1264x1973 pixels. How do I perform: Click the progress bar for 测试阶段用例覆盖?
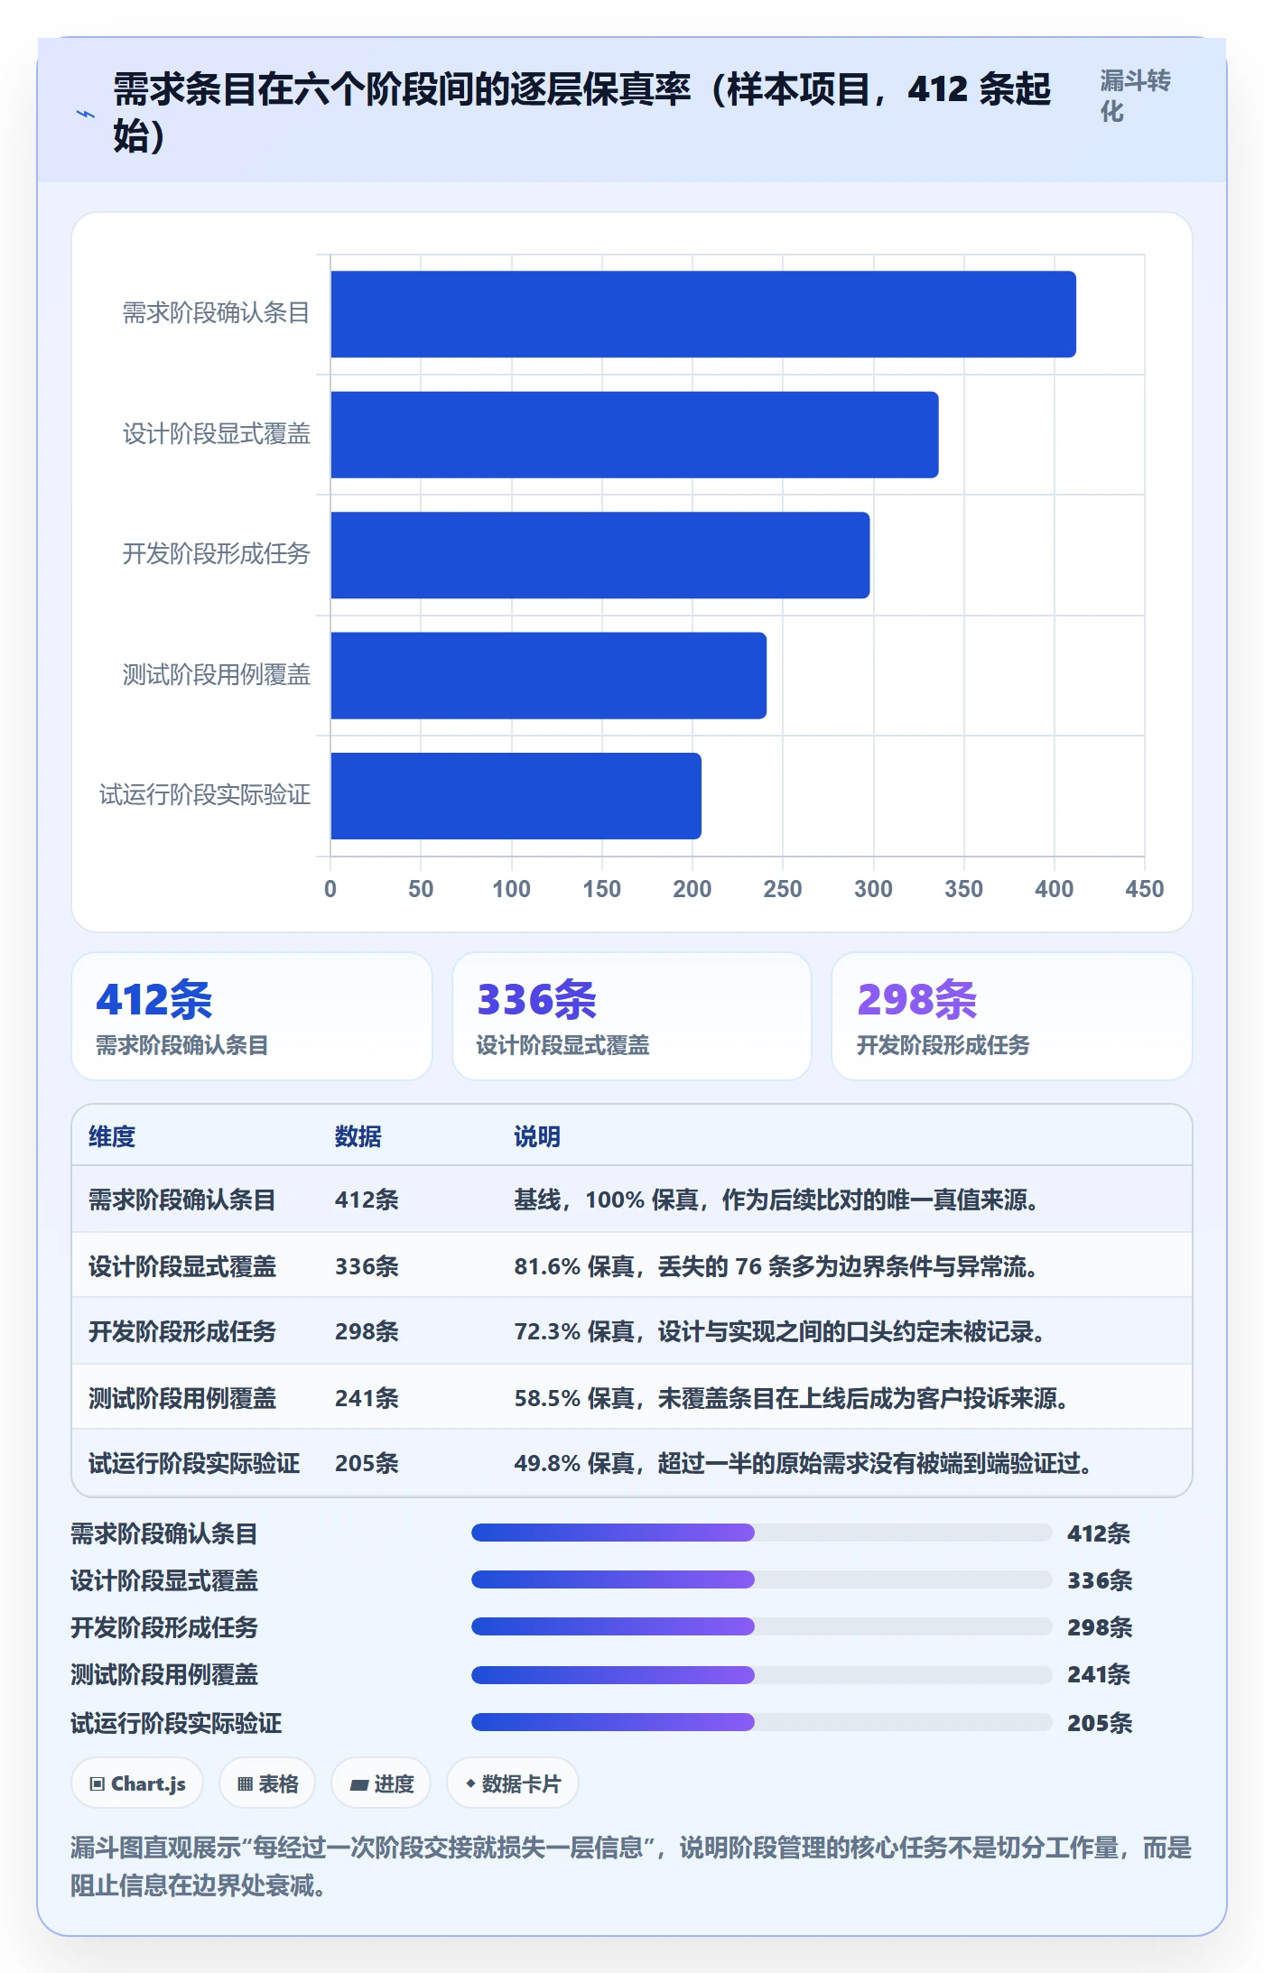click(762, 1675)
